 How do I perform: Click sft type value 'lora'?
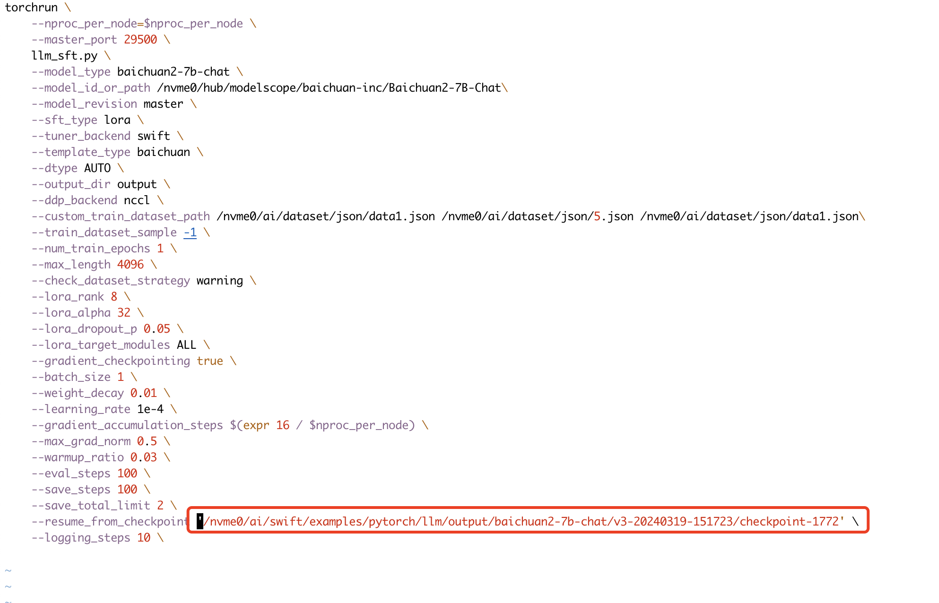pos(117,120)
